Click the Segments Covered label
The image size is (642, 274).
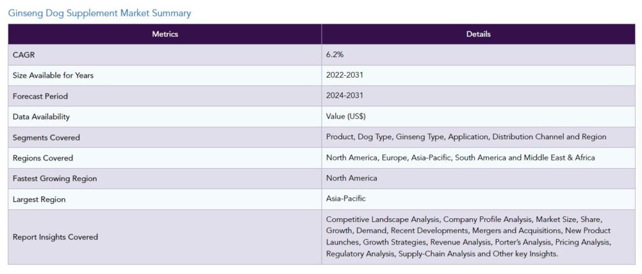pyautogui.click(x=46, y=137)
